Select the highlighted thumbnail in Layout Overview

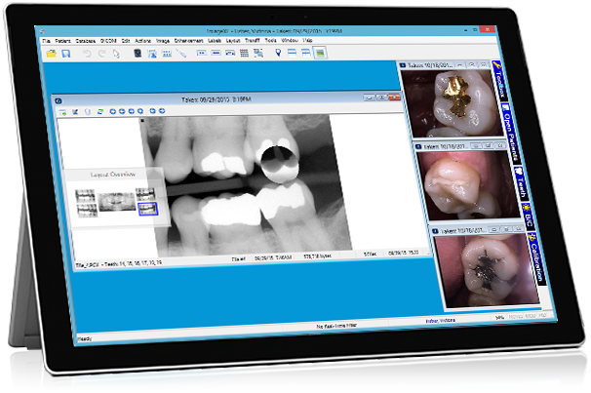pos(147,209)
